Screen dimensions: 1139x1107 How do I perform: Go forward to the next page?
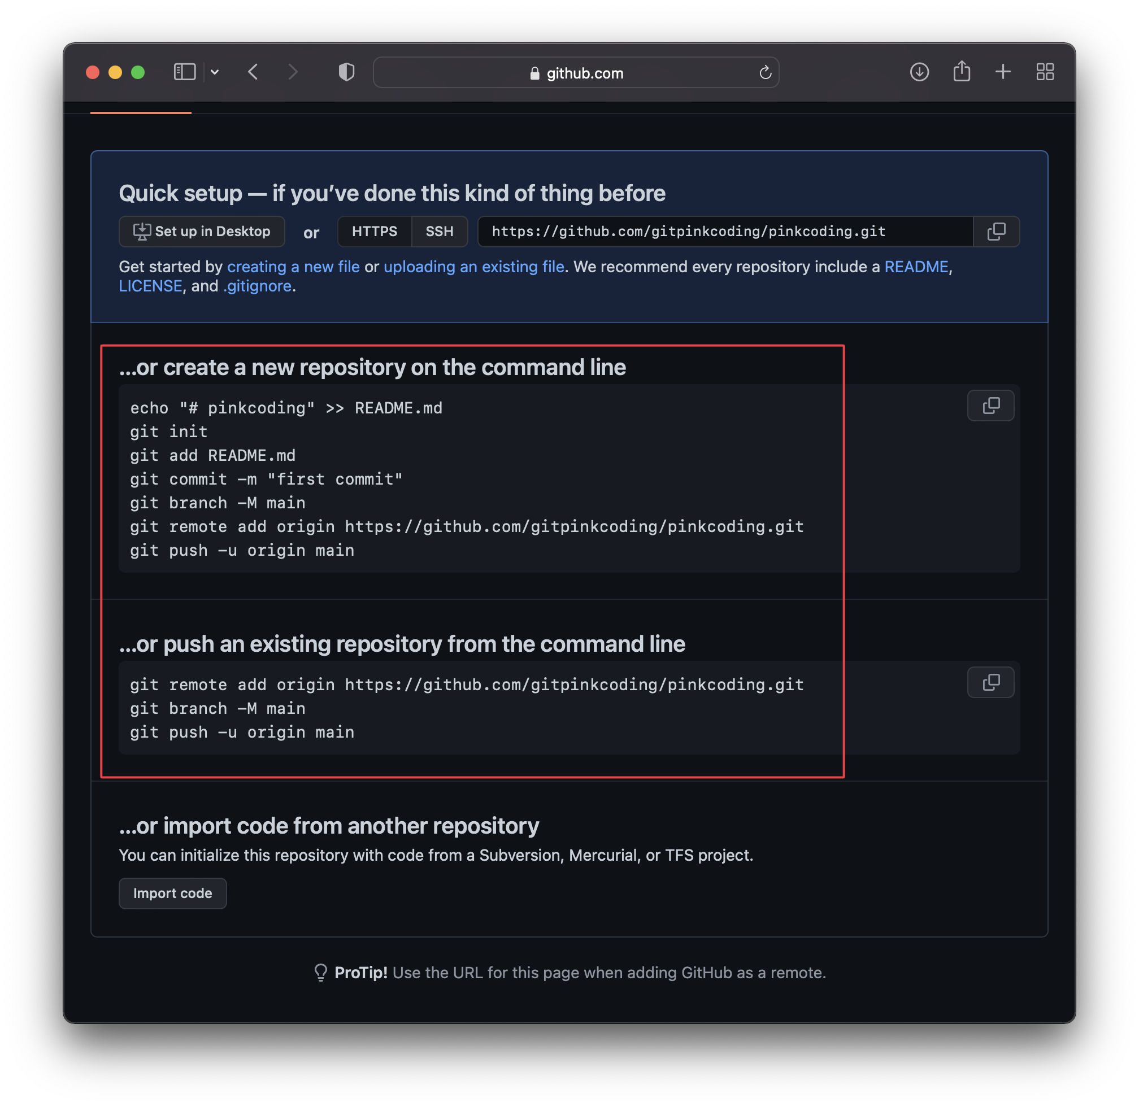pyautogui.click(x=293, y=72)
